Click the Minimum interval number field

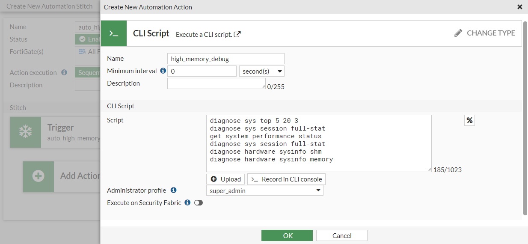click(x=202, y=71)
